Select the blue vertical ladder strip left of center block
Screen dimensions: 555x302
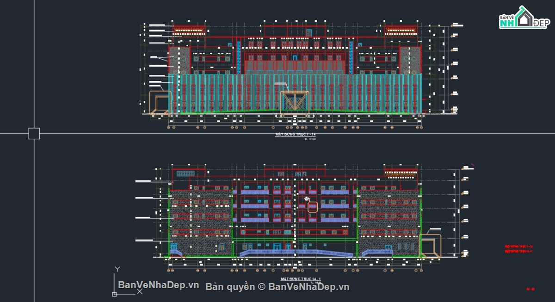click(239, 58)
